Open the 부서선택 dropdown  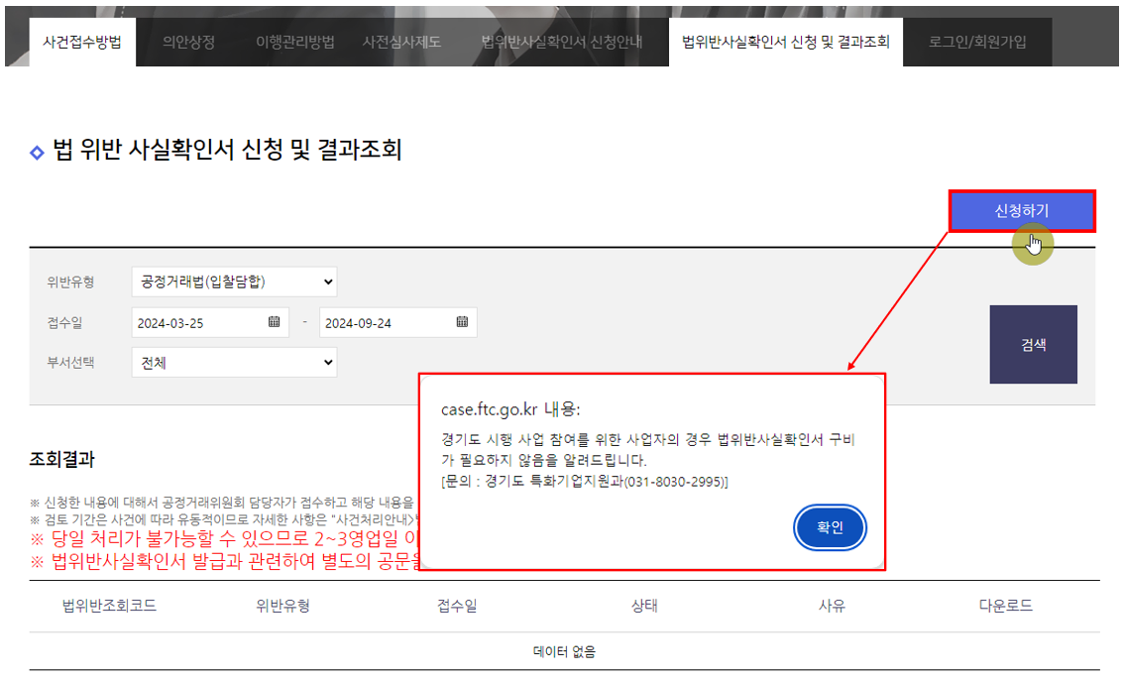coord(233,362)
